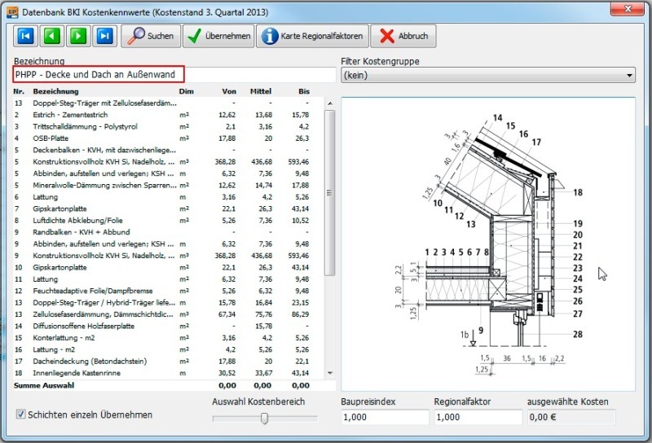The height and width of the screenshot is (443, 652).
Task: Click the Auswahl Kostenbereich slider handle
Action: coord(264,419)
